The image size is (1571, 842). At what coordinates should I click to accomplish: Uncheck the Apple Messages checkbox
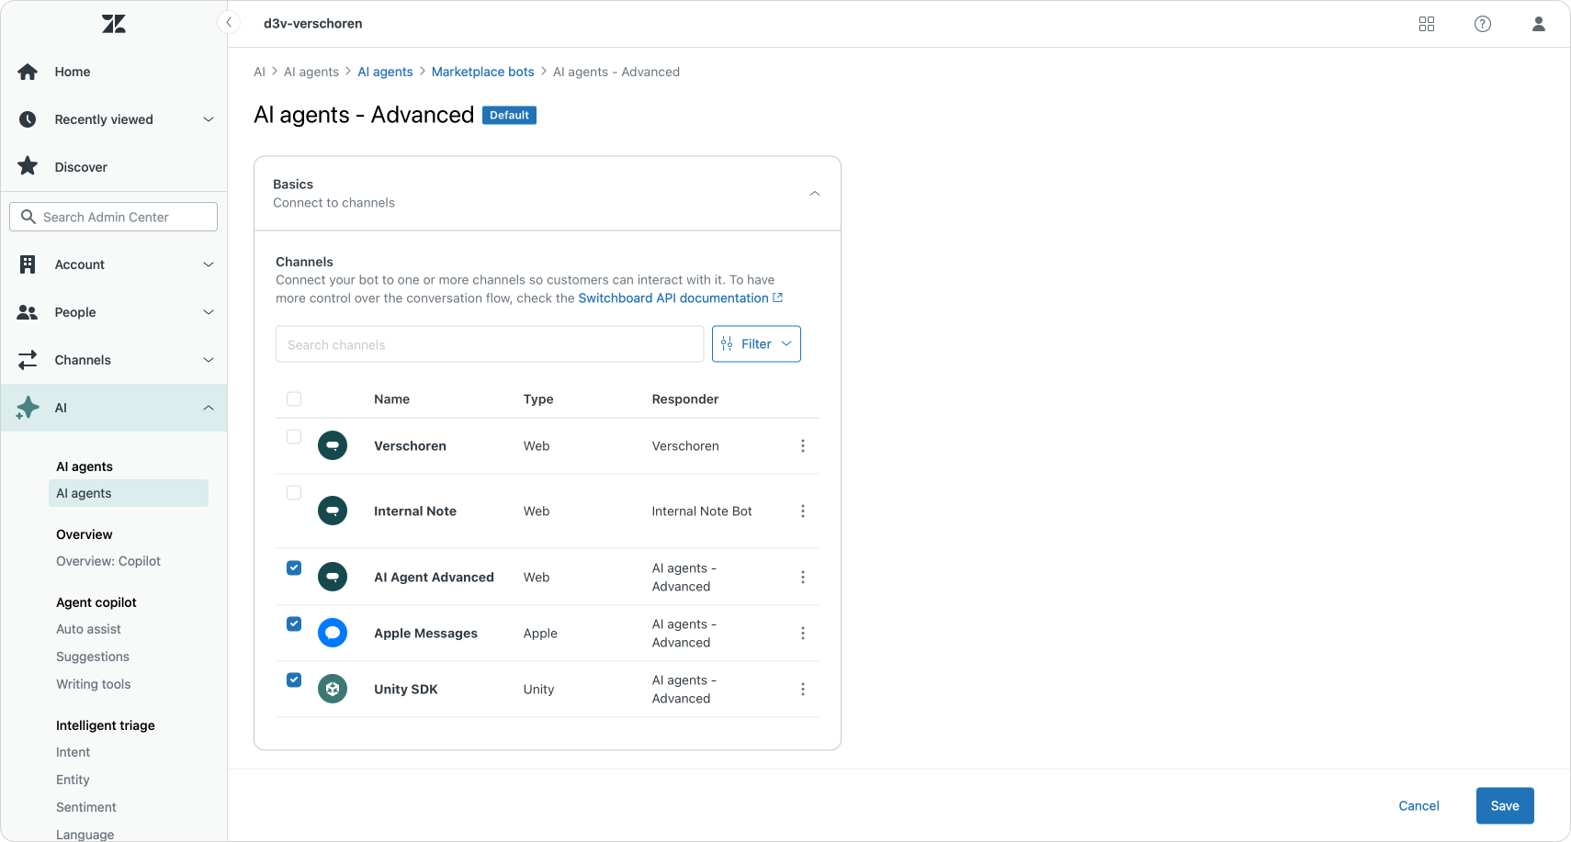(x=294, y=623)
